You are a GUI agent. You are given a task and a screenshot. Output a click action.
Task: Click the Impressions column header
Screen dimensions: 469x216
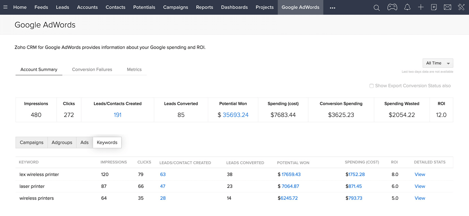coord(114,162)
